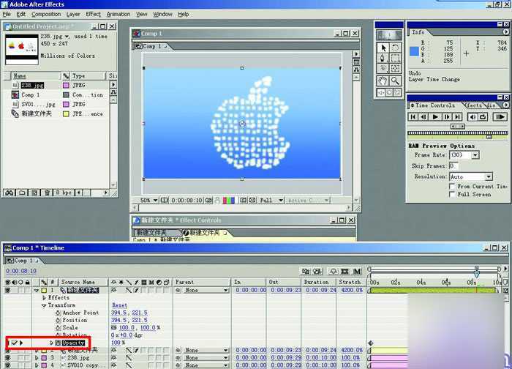
Task: Click the binoculars Find icon in Project window
Action: point(10,193)
